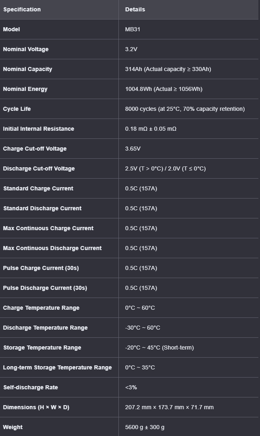The width and height of the screenshot is (260, 436).
Task: Click the Max Continuous Discharge Current label
Action: point(52,248)
